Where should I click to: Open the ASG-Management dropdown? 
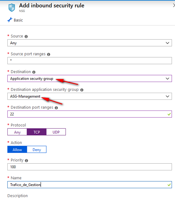click(90, 96)
